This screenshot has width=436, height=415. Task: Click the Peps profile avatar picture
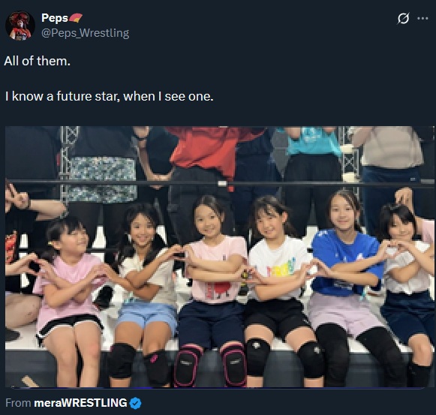pyautogui.click(x=20, y=26)
